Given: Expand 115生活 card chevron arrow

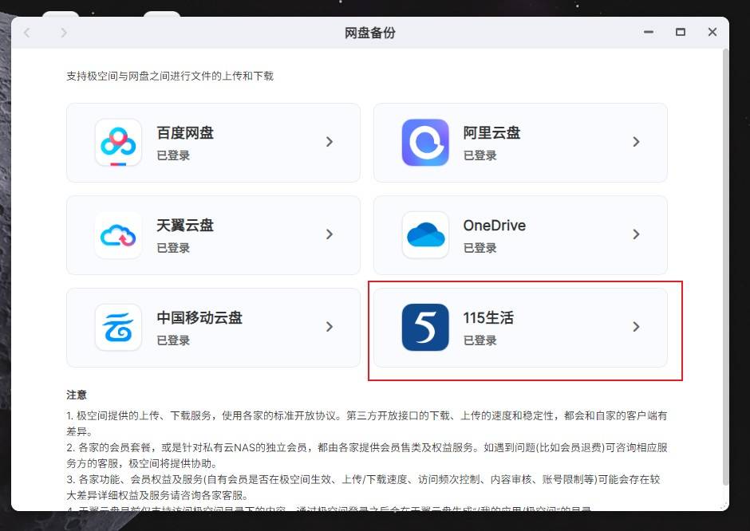Looking at the screenshot, I should pyautogui.click(x=636, y=327).
